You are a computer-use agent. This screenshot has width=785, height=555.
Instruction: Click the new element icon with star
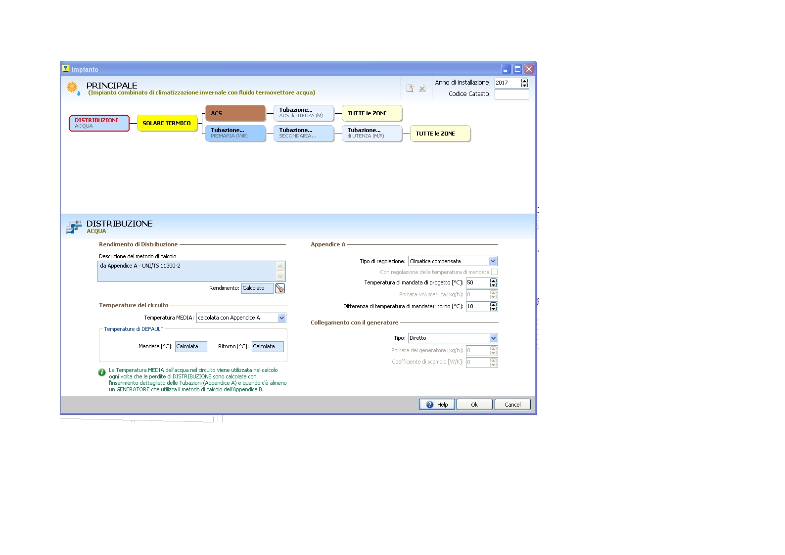[x=410, y=88]
